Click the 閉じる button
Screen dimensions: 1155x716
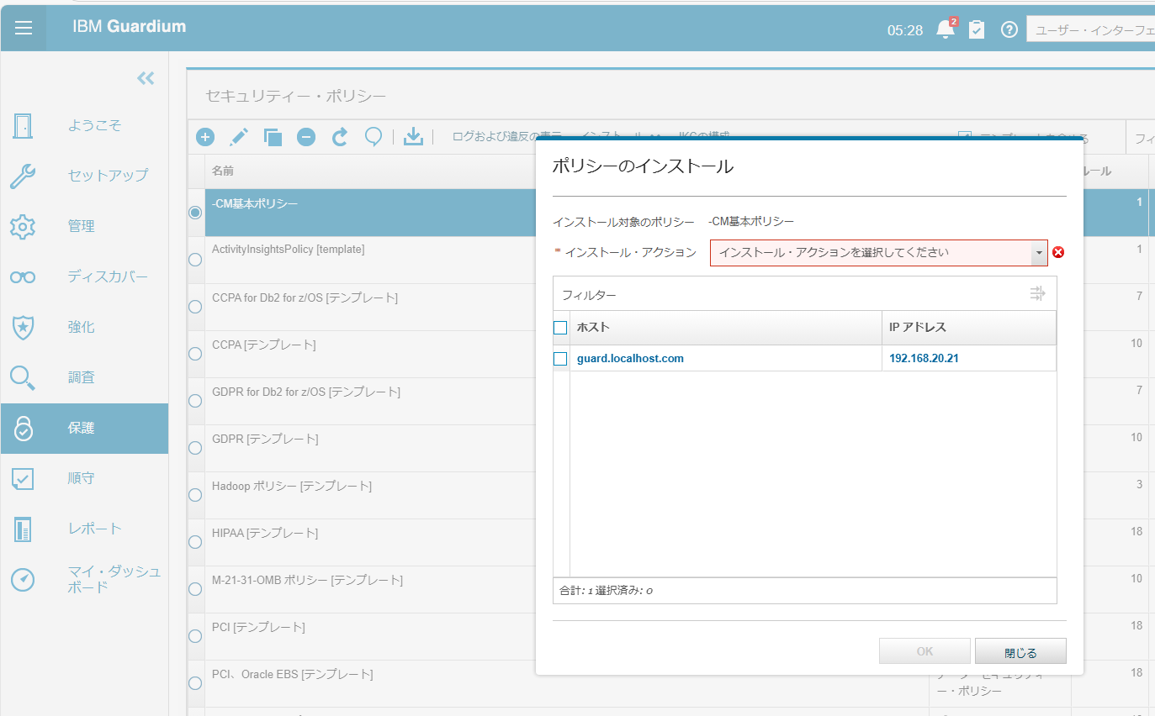tap(1020, 651)
